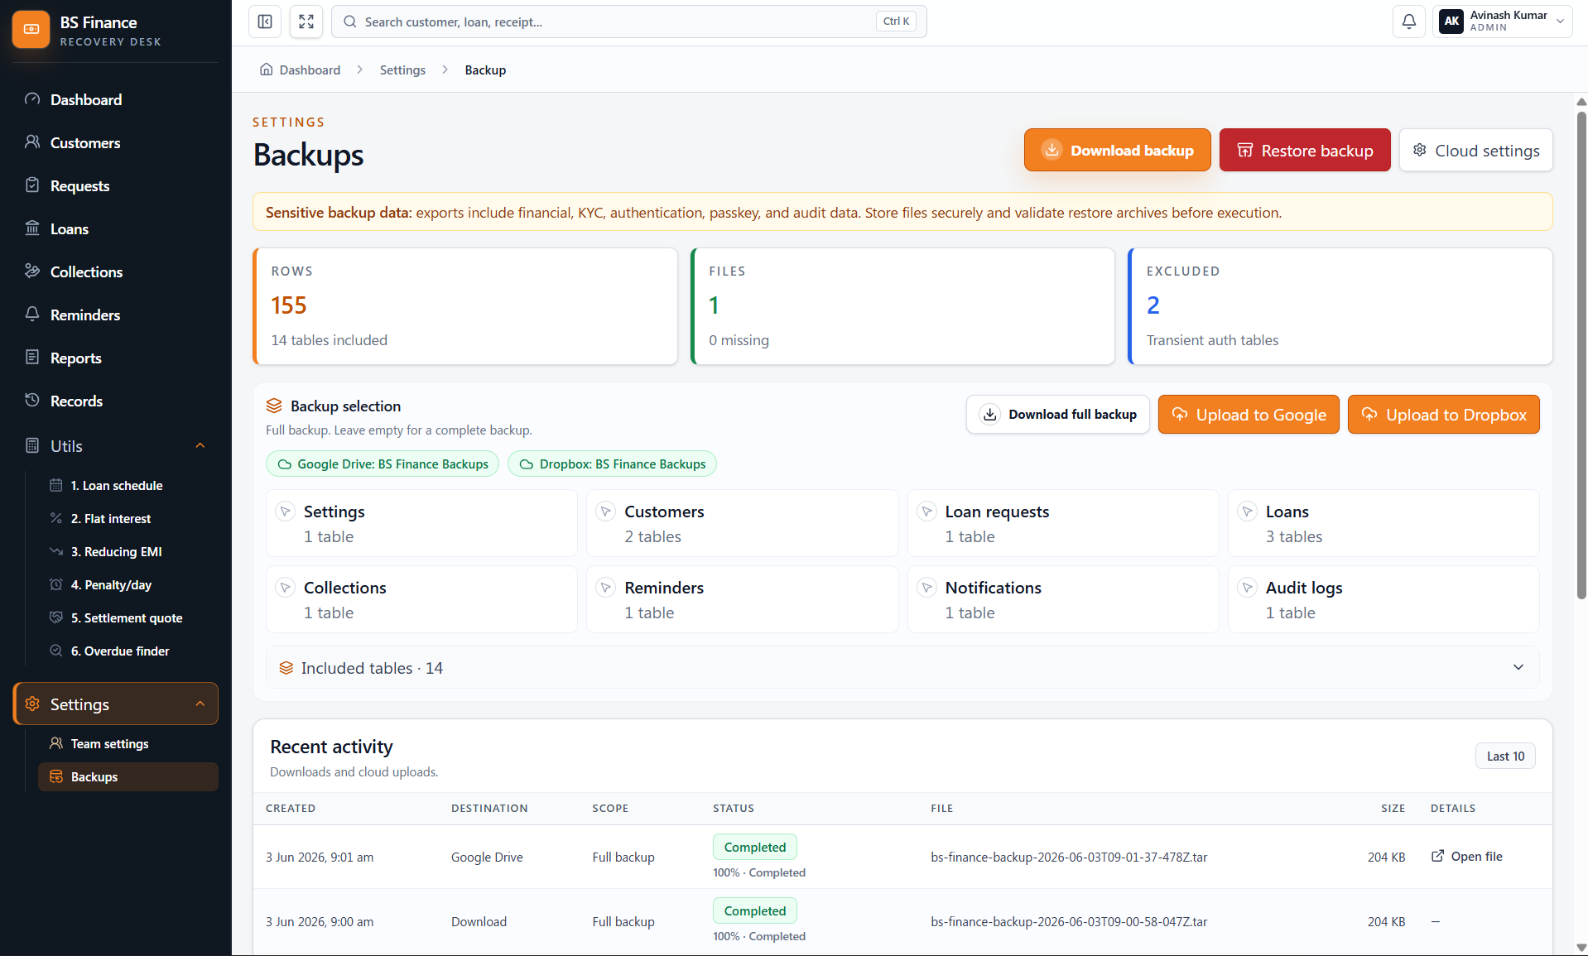Click the Requests clipboard icon in sidebar
This screenshot has width=1588, height=956.
32,185
